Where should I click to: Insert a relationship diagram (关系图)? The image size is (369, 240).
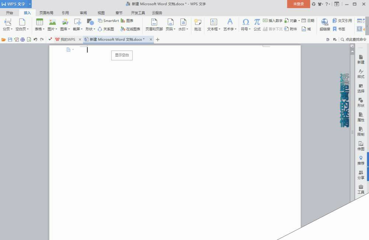(x=106, y=29)
